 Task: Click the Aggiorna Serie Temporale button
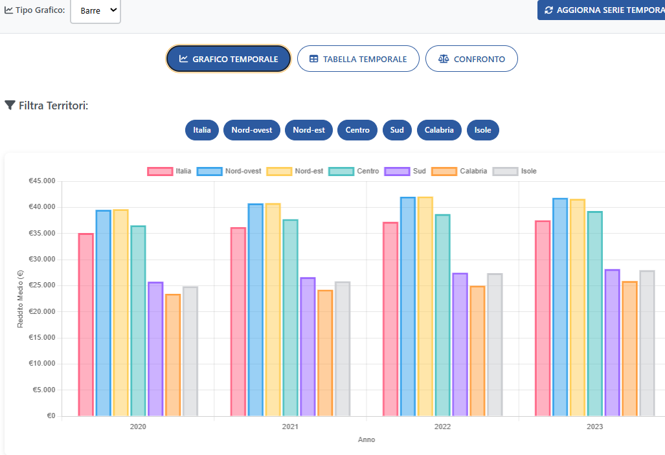click(601, 10)
